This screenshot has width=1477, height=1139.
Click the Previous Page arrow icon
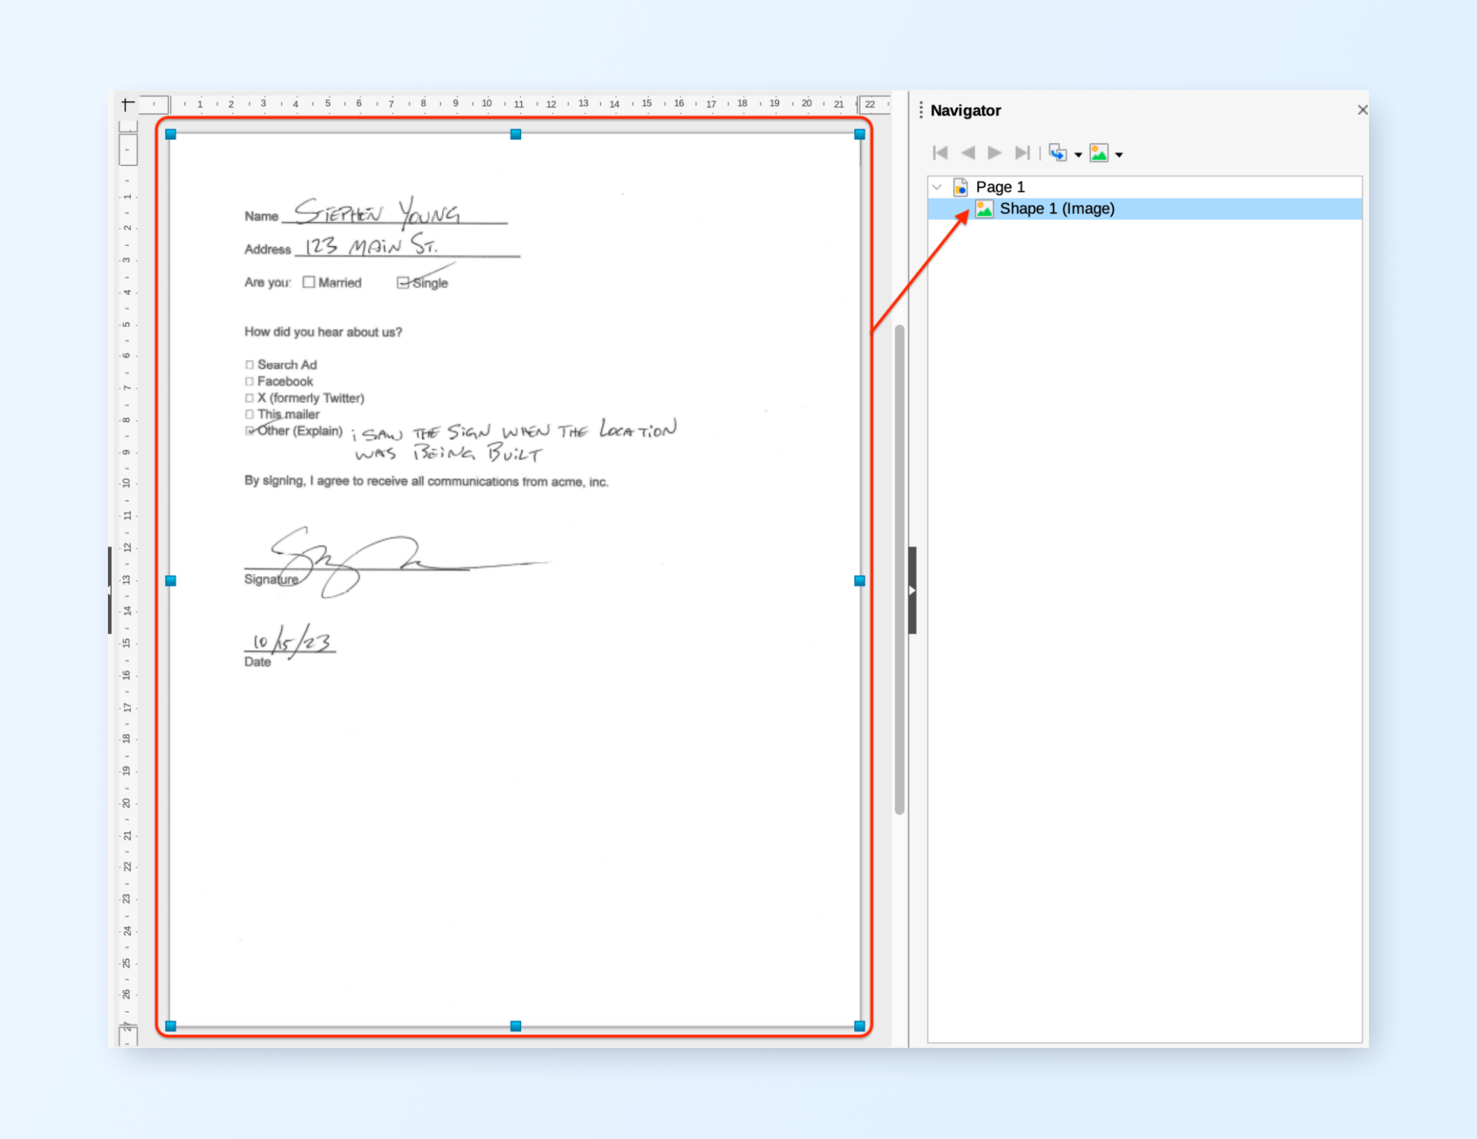pos(968,154)
